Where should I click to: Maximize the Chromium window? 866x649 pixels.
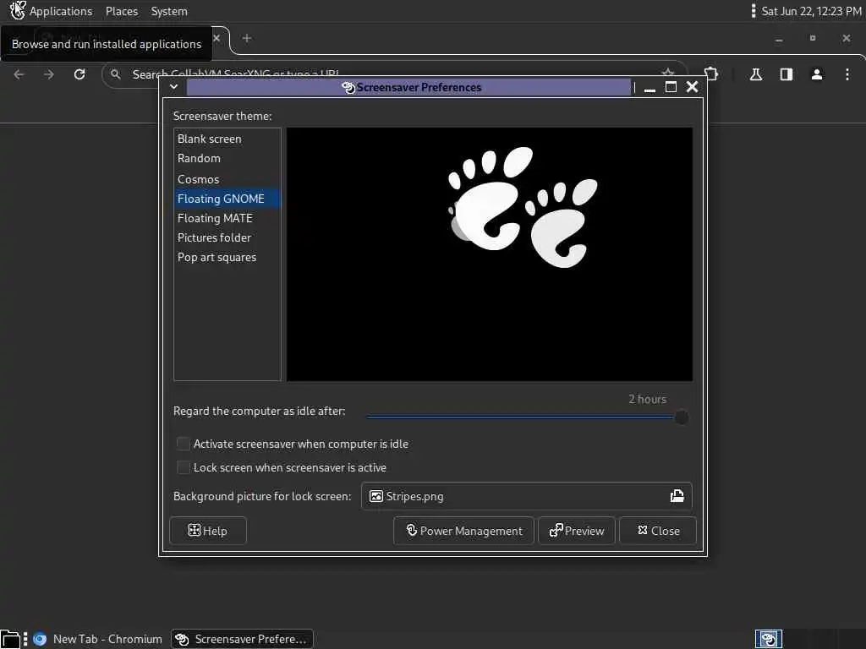point(813,38)
